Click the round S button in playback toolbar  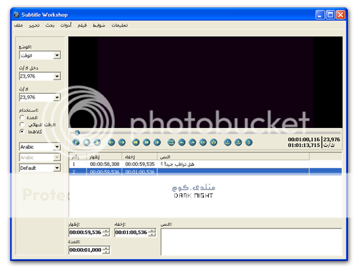pyautogui.click(x=249, y=142)
